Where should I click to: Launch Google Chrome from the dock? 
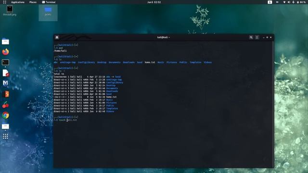[x=5, y=115]
